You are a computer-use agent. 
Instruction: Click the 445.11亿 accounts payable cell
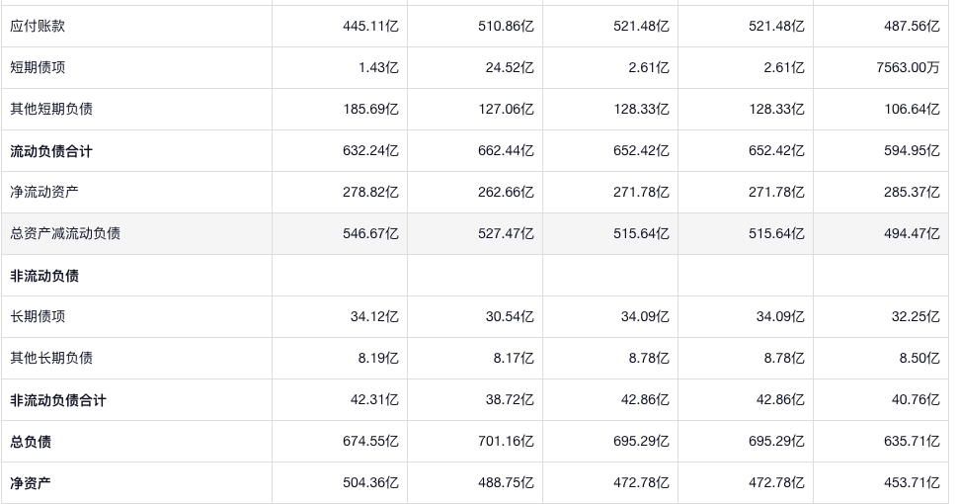point(370,27)
